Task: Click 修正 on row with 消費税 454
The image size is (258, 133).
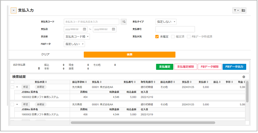Action: click(26, 87)
